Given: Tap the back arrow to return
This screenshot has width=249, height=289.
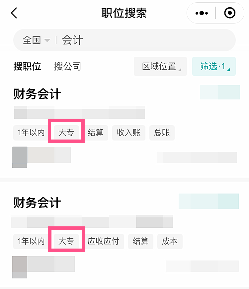Looking at the screenshot, I should (14, 13).
